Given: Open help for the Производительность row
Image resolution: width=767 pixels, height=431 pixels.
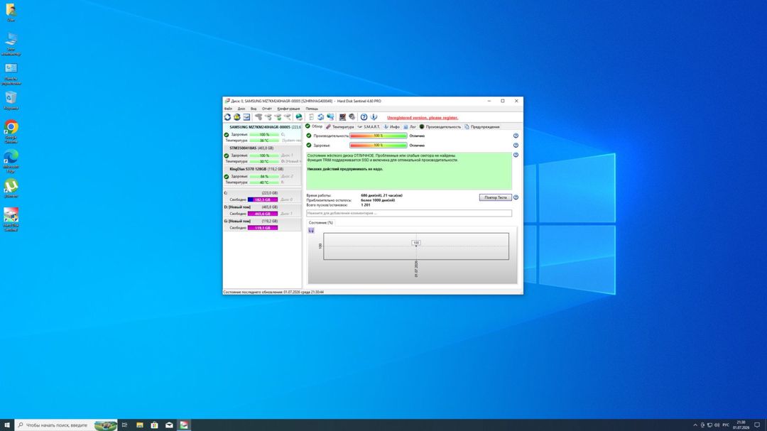Looking at the screenshot, I should pyautogui.click(x=516, y=136).
